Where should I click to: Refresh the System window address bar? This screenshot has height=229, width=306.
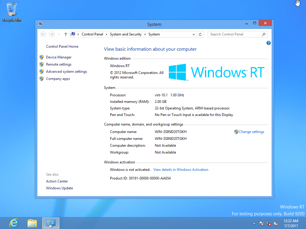(x=201, y=34)
